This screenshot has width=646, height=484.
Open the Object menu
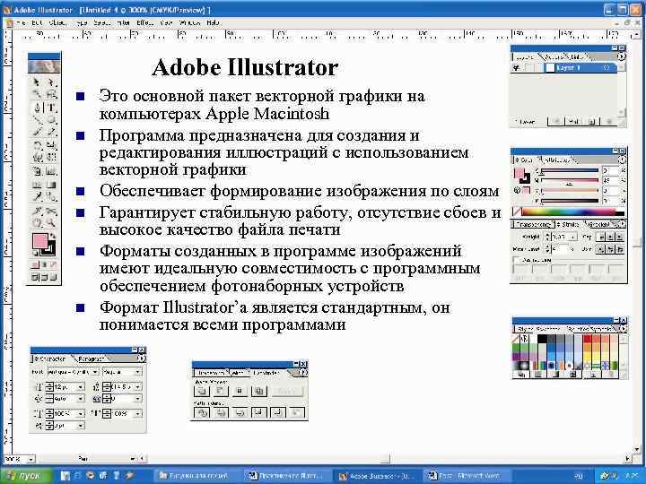click(57, 22)
